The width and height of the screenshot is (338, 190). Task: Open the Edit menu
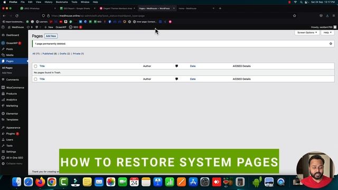(30, 2)
